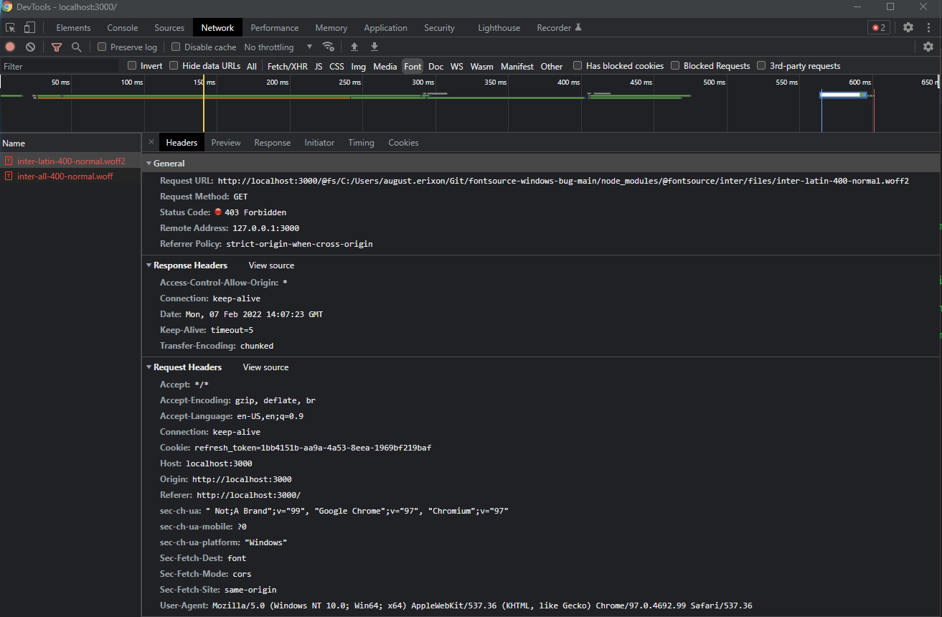942x617 pixels.
Task: Open the Recorder panel
Action: 559,28
